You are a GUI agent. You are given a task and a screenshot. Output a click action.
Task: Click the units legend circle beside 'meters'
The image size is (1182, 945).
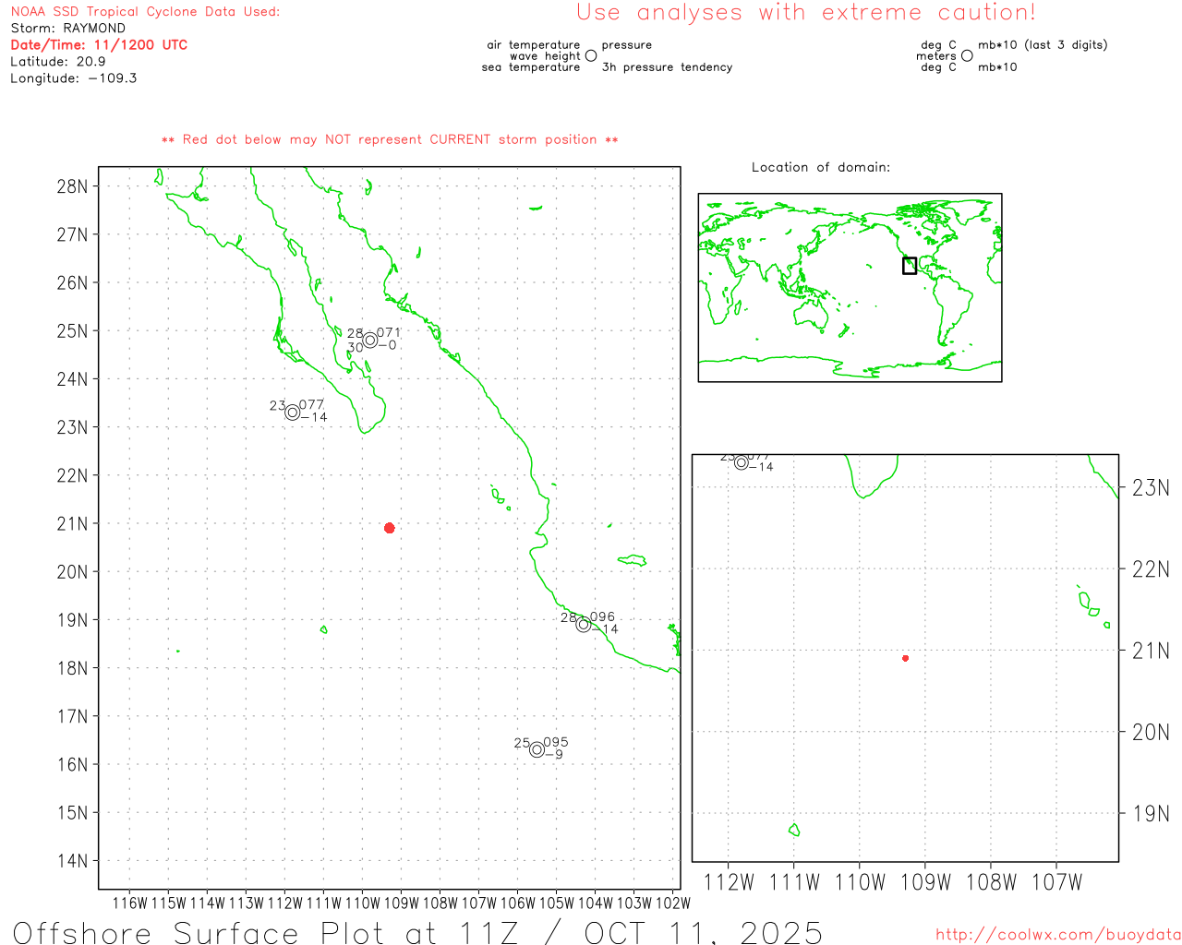point(967,55)
